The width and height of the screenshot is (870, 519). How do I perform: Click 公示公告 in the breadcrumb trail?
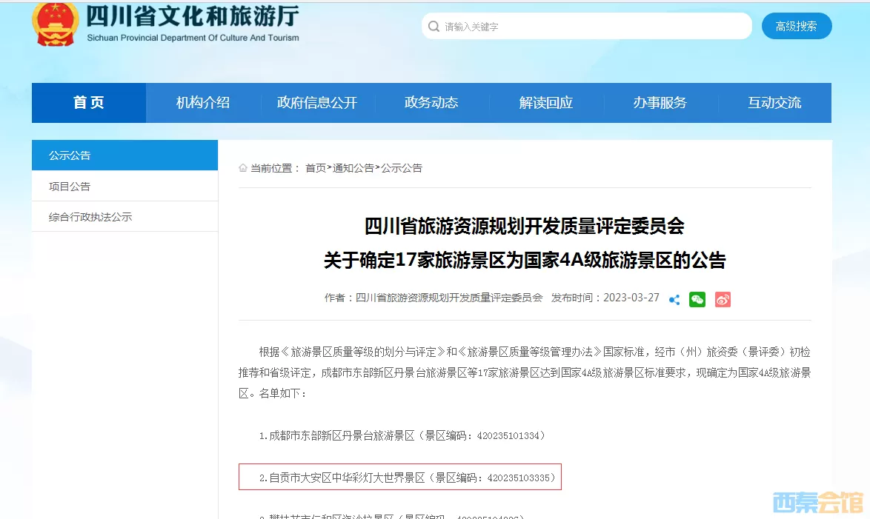(401, 168)
